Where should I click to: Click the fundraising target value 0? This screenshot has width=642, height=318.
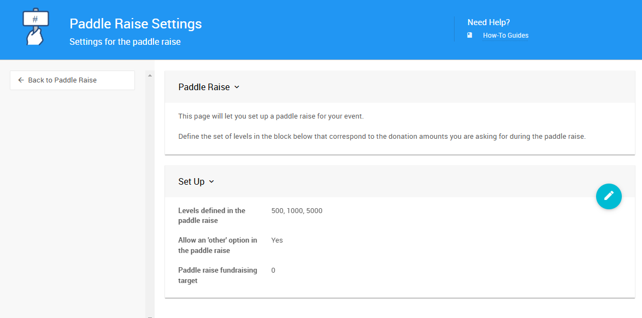click(x=273, y=270)
